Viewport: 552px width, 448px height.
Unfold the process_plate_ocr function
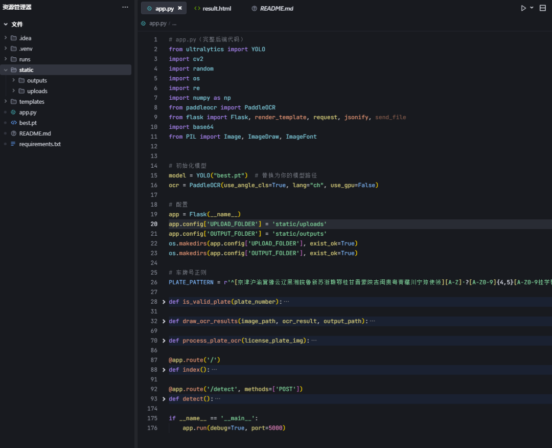pyautogui.click(x=164, y=341)
